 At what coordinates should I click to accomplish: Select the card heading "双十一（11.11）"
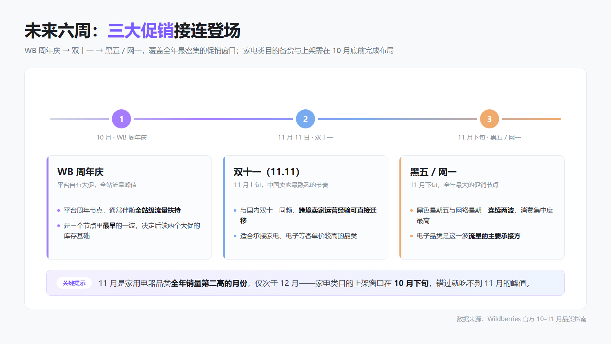(x=267, y=172)
